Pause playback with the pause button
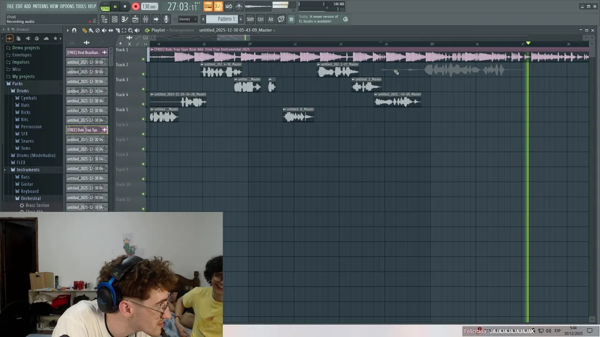Viewport: 600px width, 337px height. coord(115,7)
